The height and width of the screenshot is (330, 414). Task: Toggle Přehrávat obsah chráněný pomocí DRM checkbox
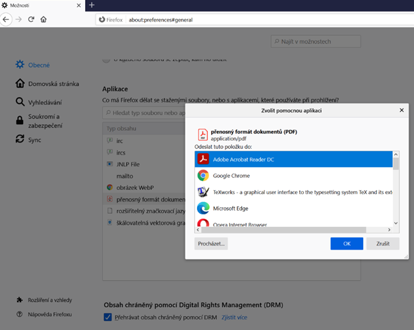pos(107,317)
